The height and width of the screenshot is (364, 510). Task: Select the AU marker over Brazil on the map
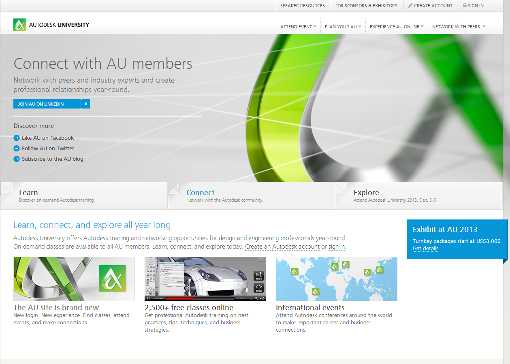(316, 291)
